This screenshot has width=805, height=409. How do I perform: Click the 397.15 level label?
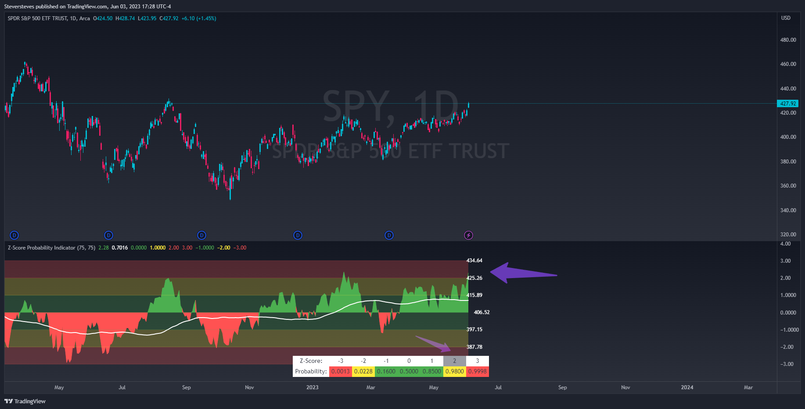click(474, 329)
